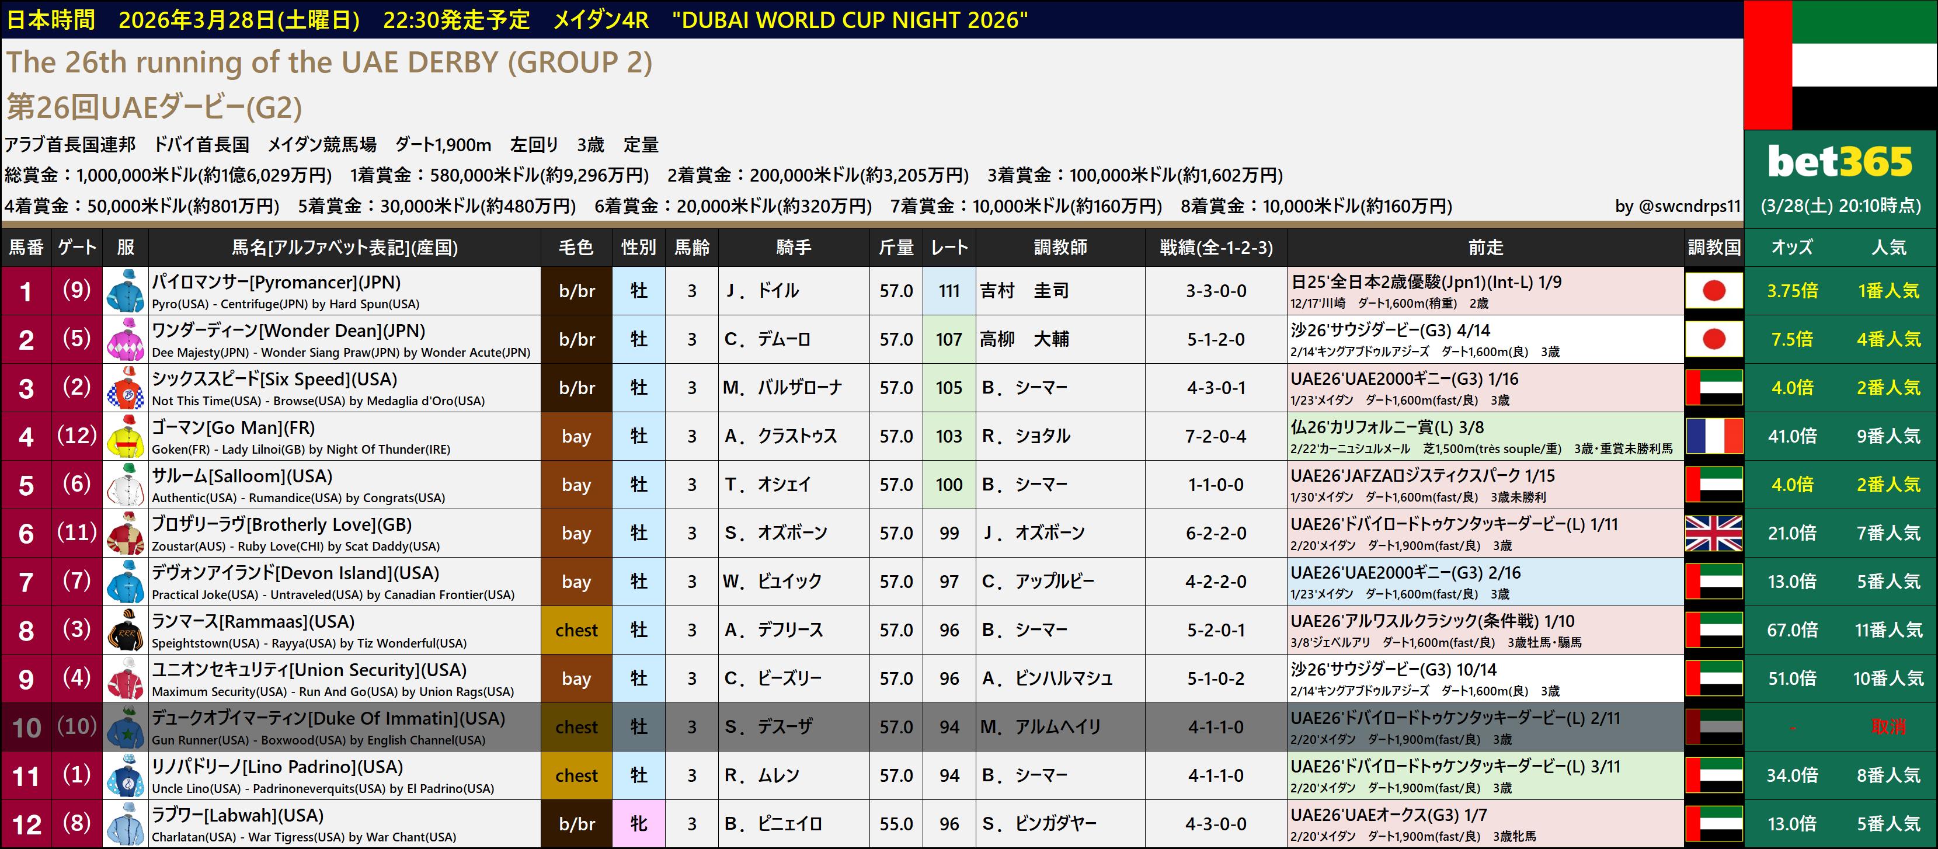This screenshot has width=1938, height=849.
Task: Click the pink 牝 sex cell for Labwah
Action: tap(638, 824)
